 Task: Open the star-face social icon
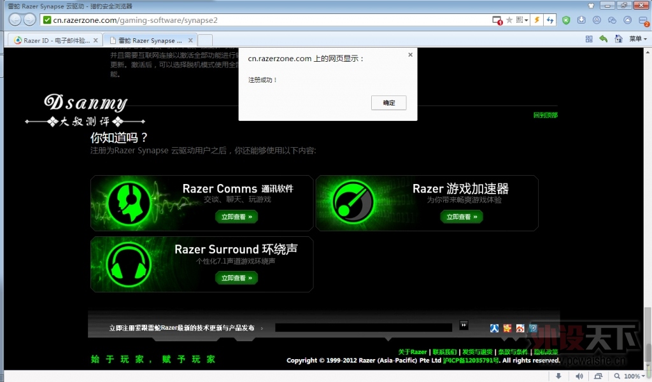point(507,328)
